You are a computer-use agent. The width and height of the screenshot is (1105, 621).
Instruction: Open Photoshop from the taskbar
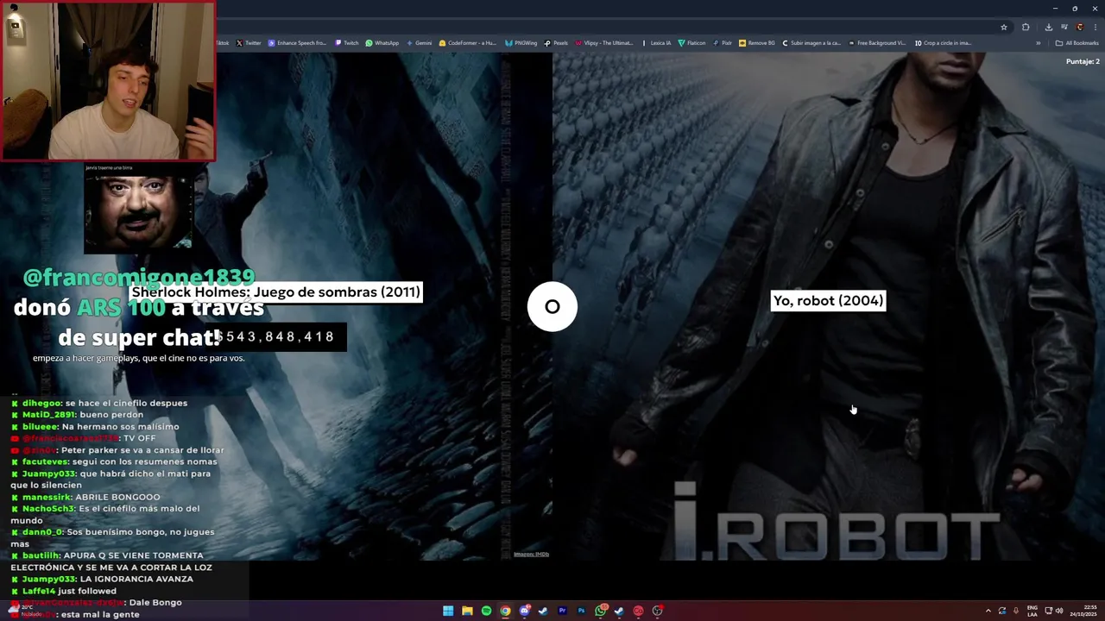pyautogui.click(x=581, y=611)
